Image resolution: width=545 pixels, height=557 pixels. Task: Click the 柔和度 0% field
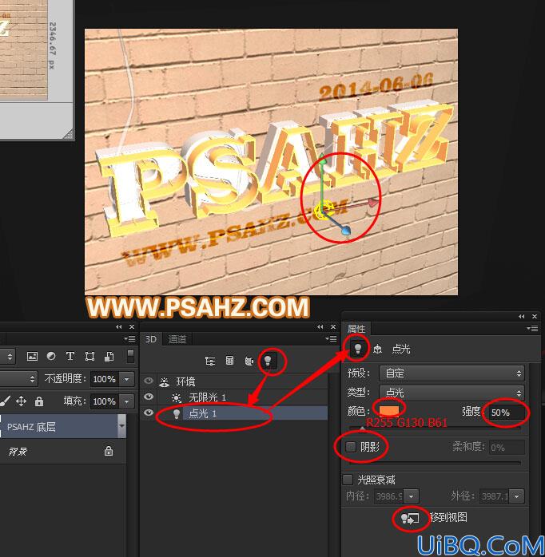[506, 447]
